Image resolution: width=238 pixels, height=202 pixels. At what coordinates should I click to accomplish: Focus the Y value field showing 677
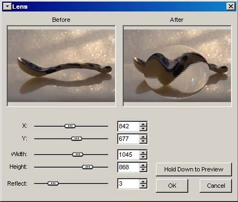point(129,139)
